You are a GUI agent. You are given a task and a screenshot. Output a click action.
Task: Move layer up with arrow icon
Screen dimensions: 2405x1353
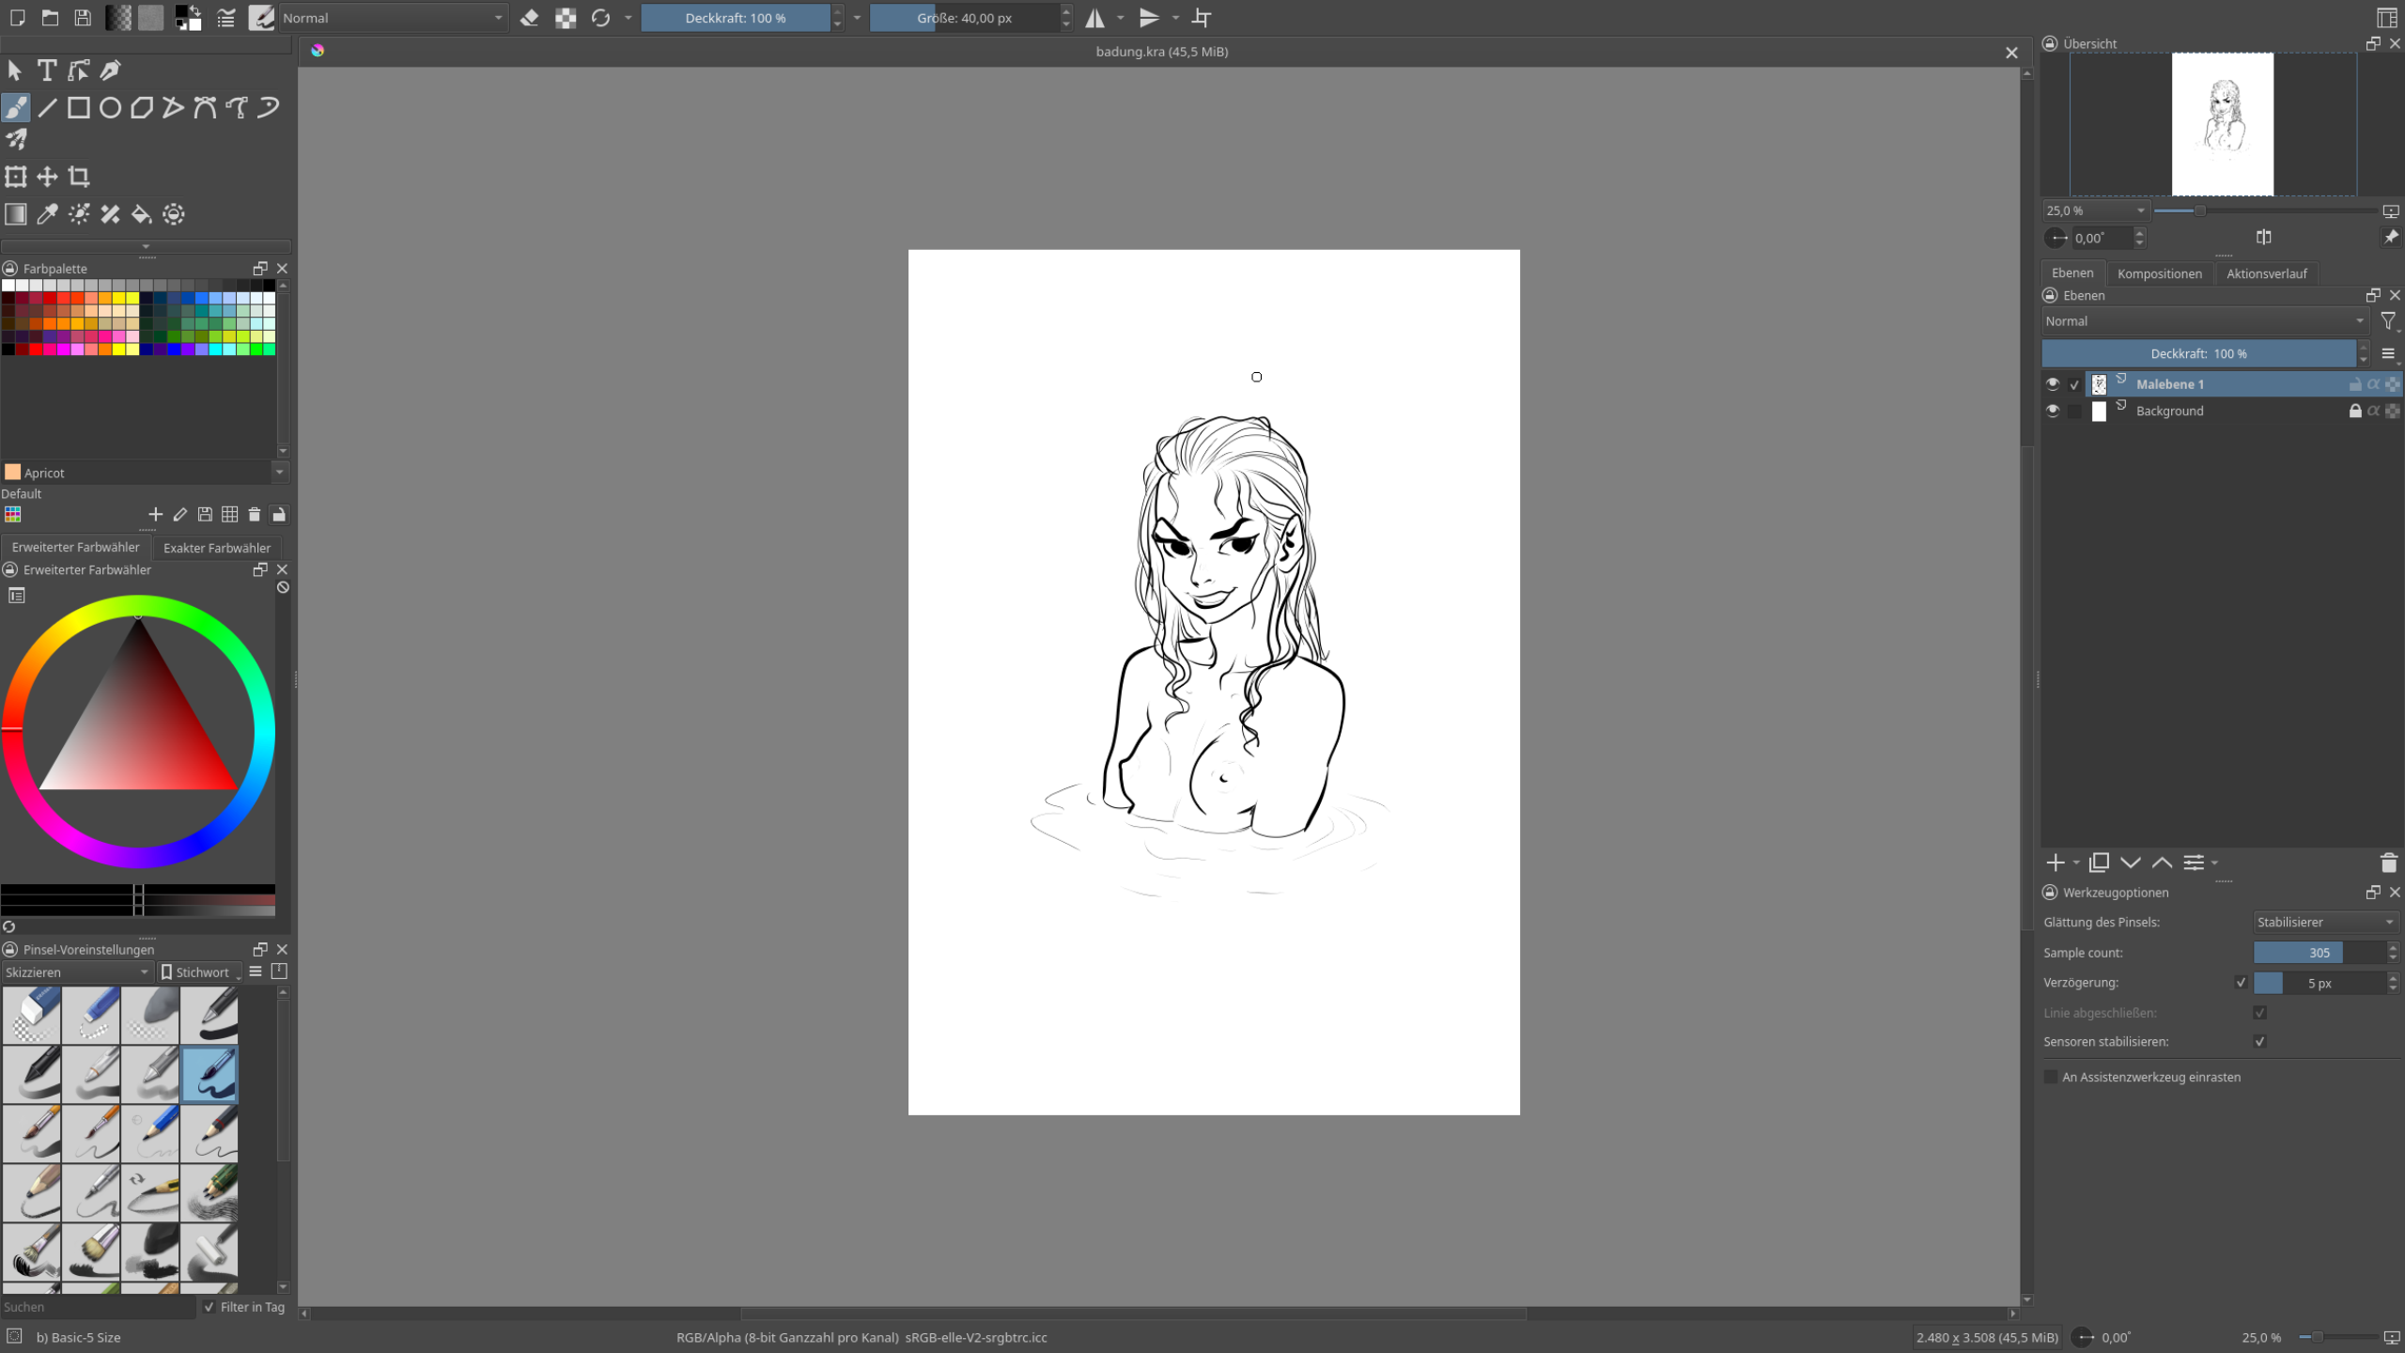click(2162, 863)
